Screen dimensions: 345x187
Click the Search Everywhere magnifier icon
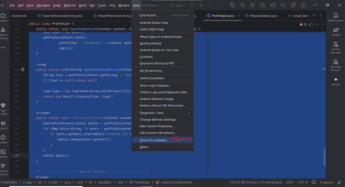283,5
